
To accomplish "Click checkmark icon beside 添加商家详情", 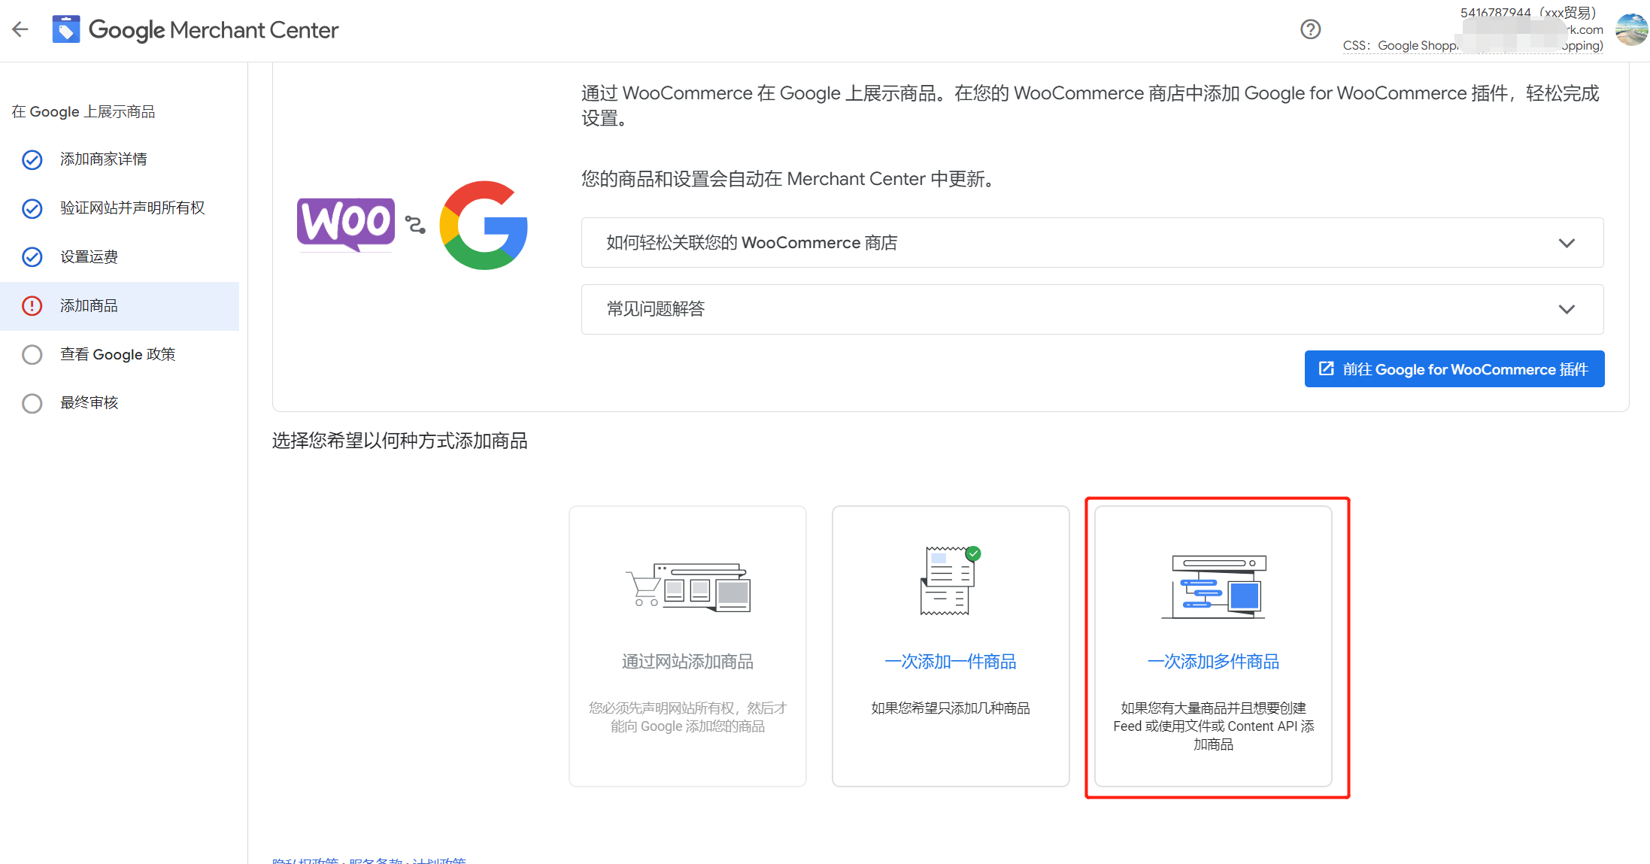I will click(x=32, y=159).
